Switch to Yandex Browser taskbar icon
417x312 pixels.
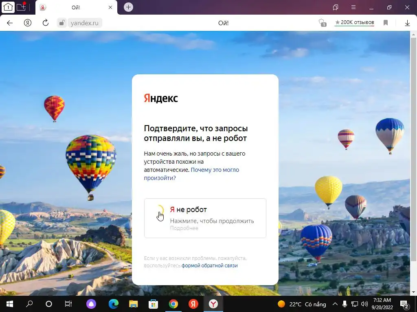[x=213, y=304]
